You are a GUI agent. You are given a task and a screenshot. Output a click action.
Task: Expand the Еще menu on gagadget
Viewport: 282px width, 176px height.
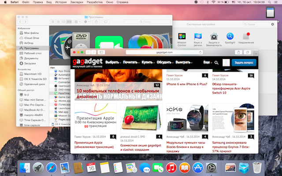[208, 62]
